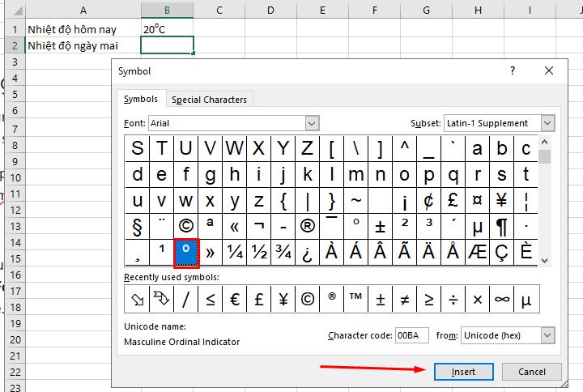Choose the right guillemet » symbol
Image resolution: width=583 pixels, height=392 pixels.
[x=210, y=253]
